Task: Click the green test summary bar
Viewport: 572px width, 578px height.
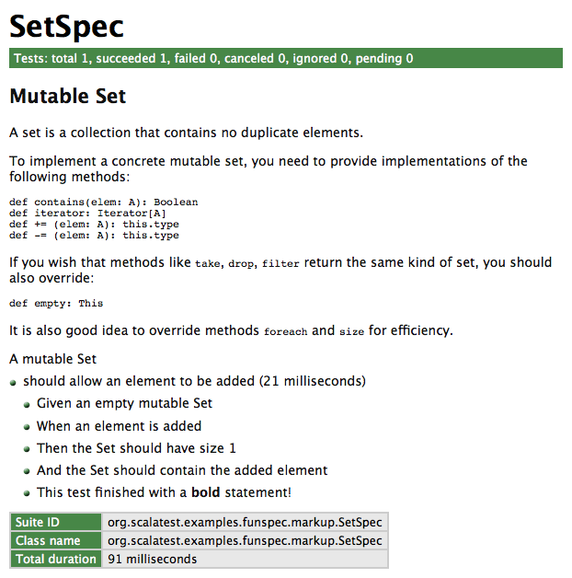Action: coord(286,58)
